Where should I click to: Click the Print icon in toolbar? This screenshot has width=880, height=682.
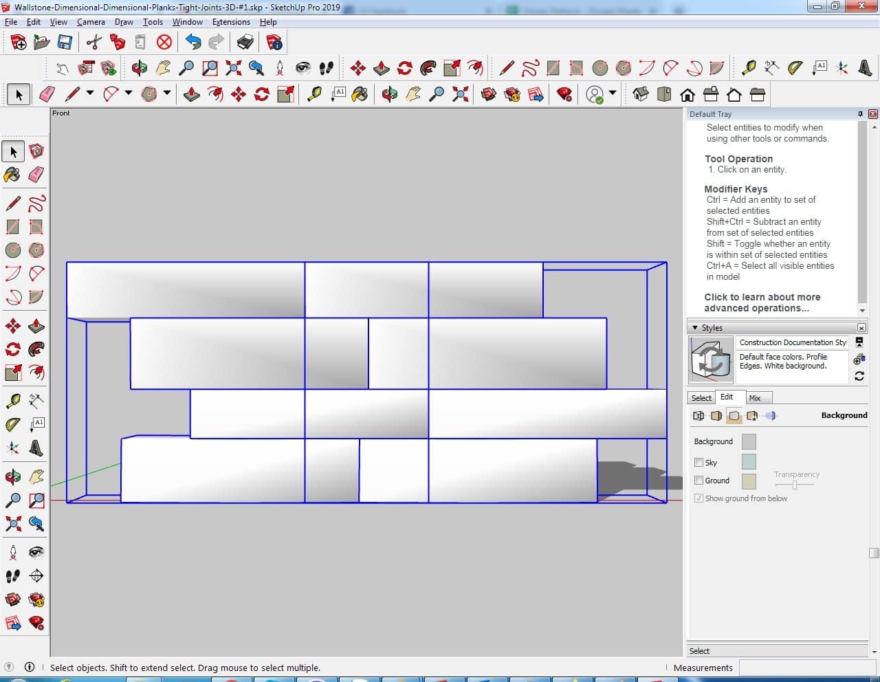pyautogui.click(x=245, y=43)
